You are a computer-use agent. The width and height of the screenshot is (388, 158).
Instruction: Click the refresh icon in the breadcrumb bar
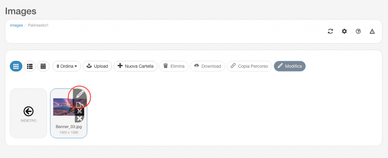pyautogui.click(x=330, y=31)
